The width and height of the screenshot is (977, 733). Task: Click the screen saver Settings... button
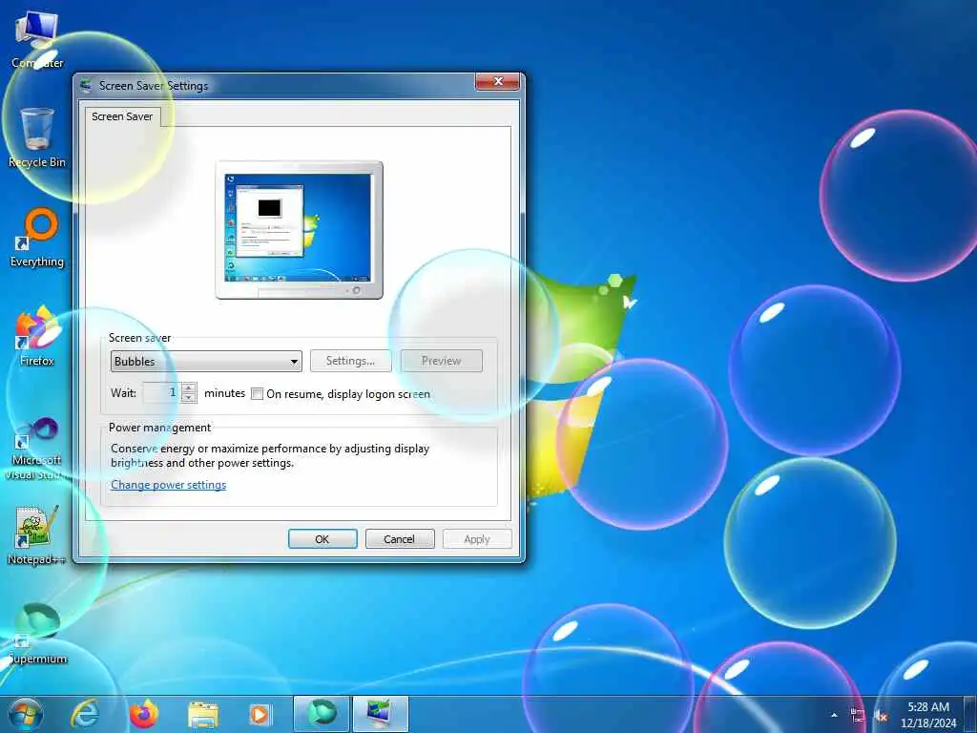(351, 361)
